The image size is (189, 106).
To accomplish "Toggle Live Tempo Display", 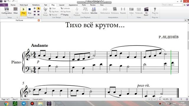I will pyautogui.click(x=64, y=15).
